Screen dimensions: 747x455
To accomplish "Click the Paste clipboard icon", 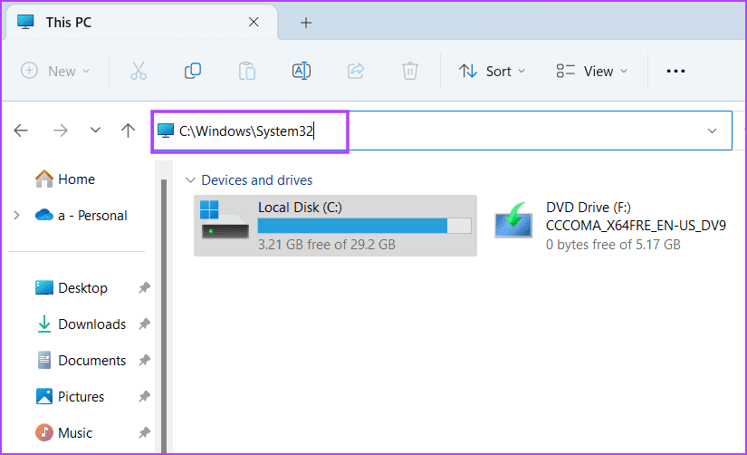I will [247, 71].
